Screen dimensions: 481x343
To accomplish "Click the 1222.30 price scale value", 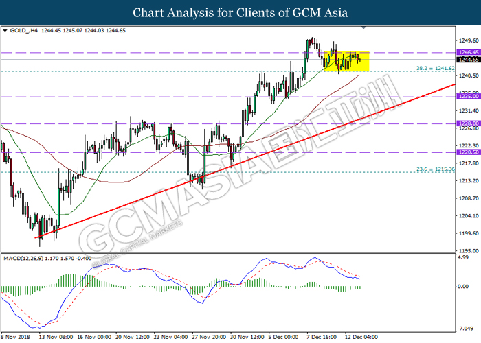I will [x=469, y=145].
